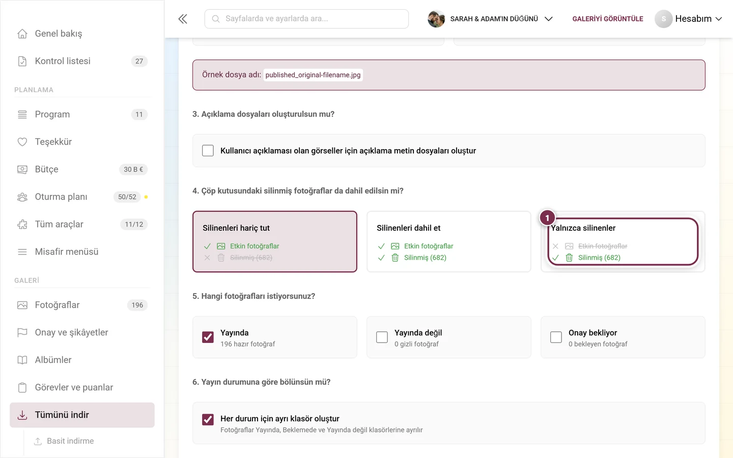Click the Tüm araçlar puzzle icon
733x458 pixels.
click(x=22, y=224)
